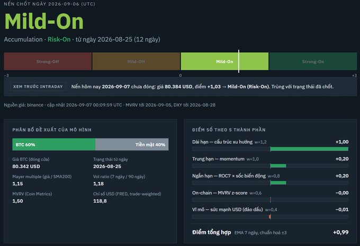This screenshot has width=360, height=246.
Task: Click the Vĩ mô USD strength bar
Action: tap(271, 216)
